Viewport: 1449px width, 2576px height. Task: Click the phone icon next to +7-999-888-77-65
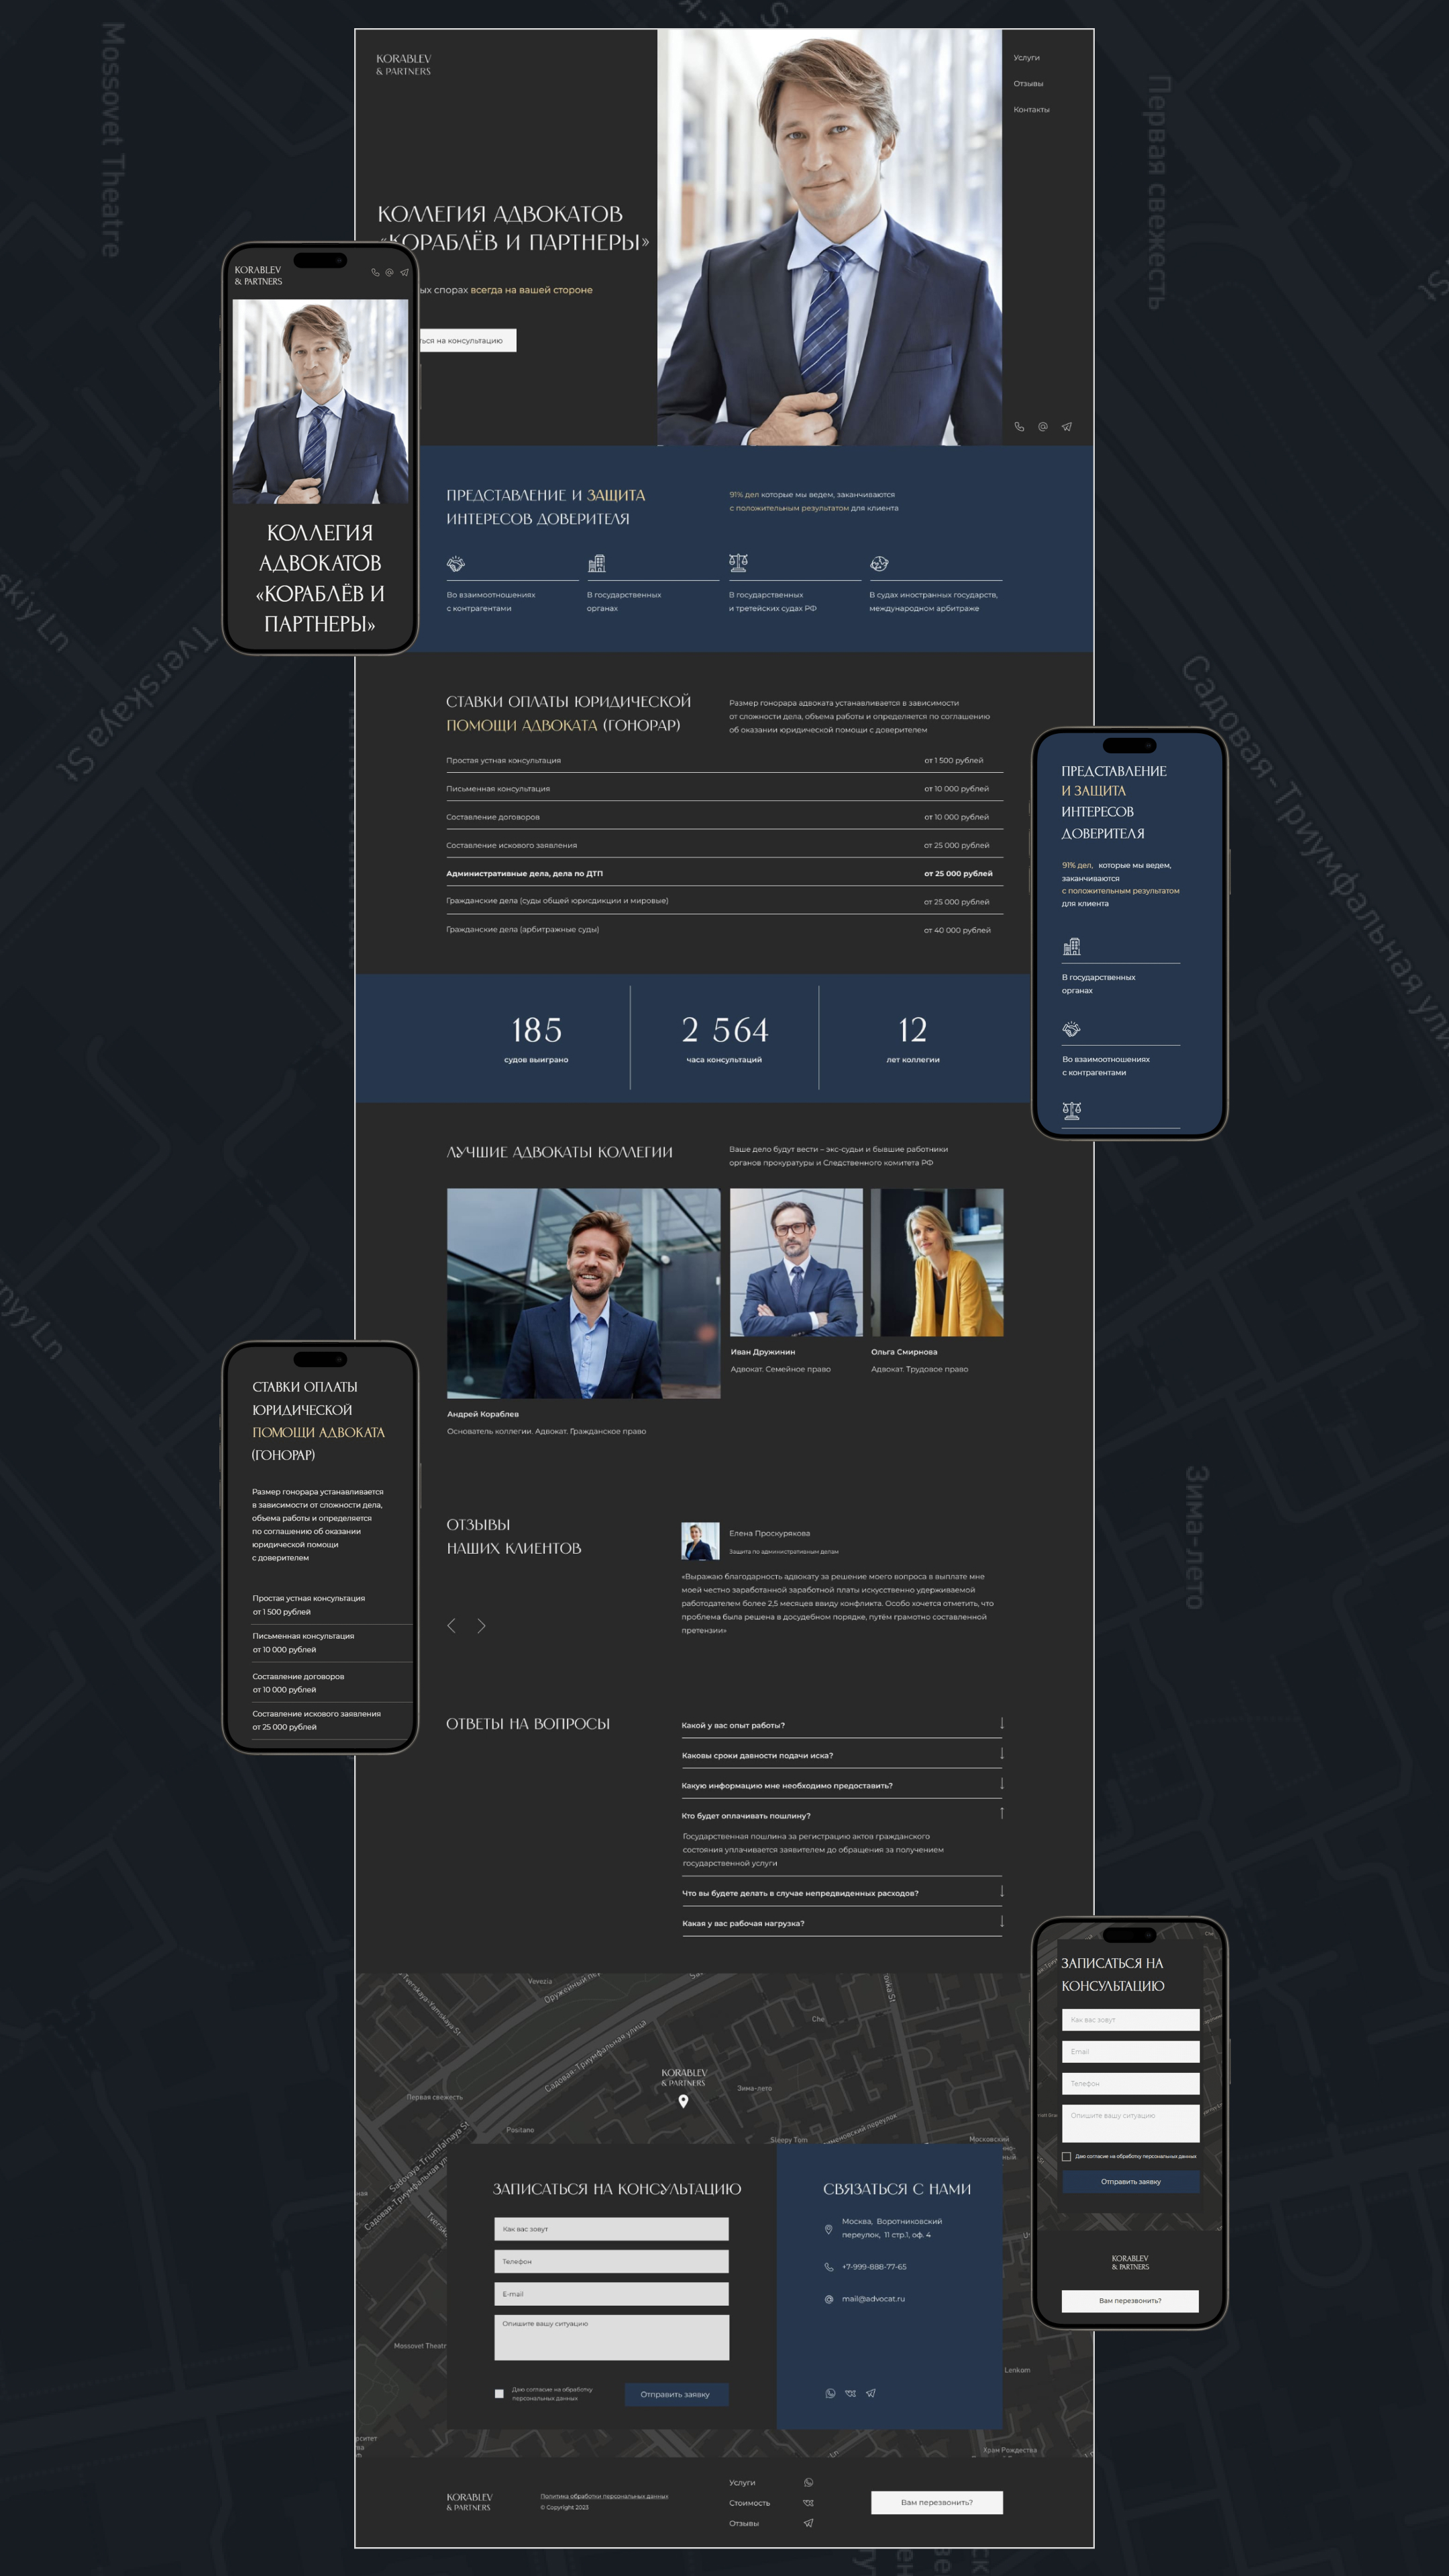(828, 2267)
